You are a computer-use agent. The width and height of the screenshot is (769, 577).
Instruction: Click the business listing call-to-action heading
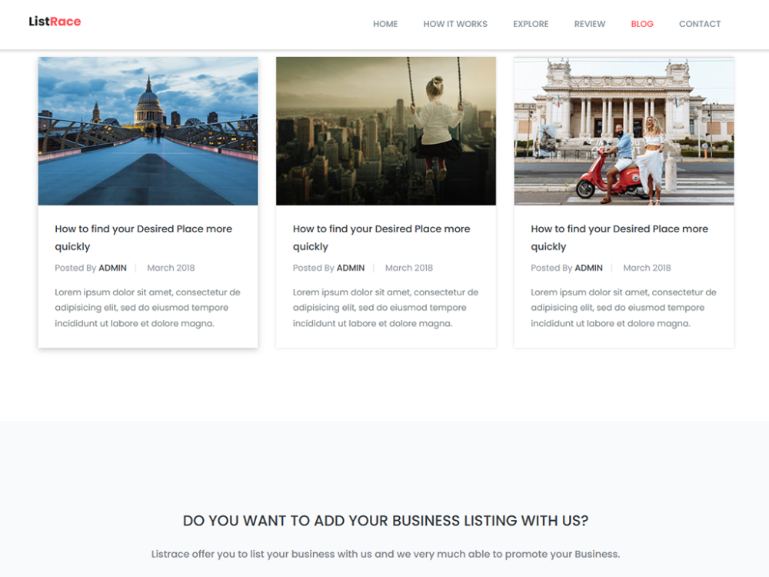click(x=384, y=521)
